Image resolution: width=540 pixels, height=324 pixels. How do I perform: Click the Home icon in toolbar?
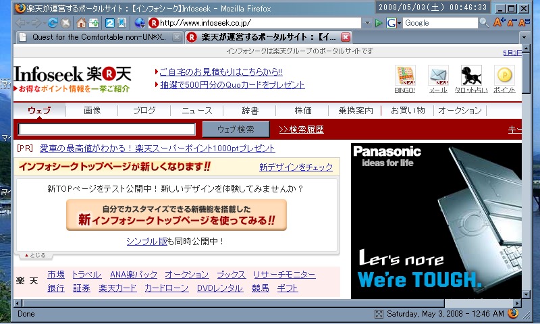81,23
